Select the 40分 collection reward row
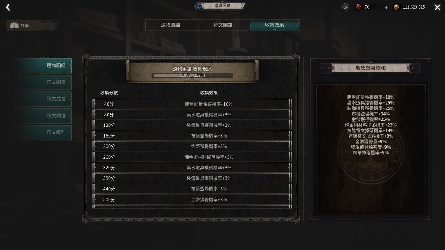 click(x=192, y=104)
